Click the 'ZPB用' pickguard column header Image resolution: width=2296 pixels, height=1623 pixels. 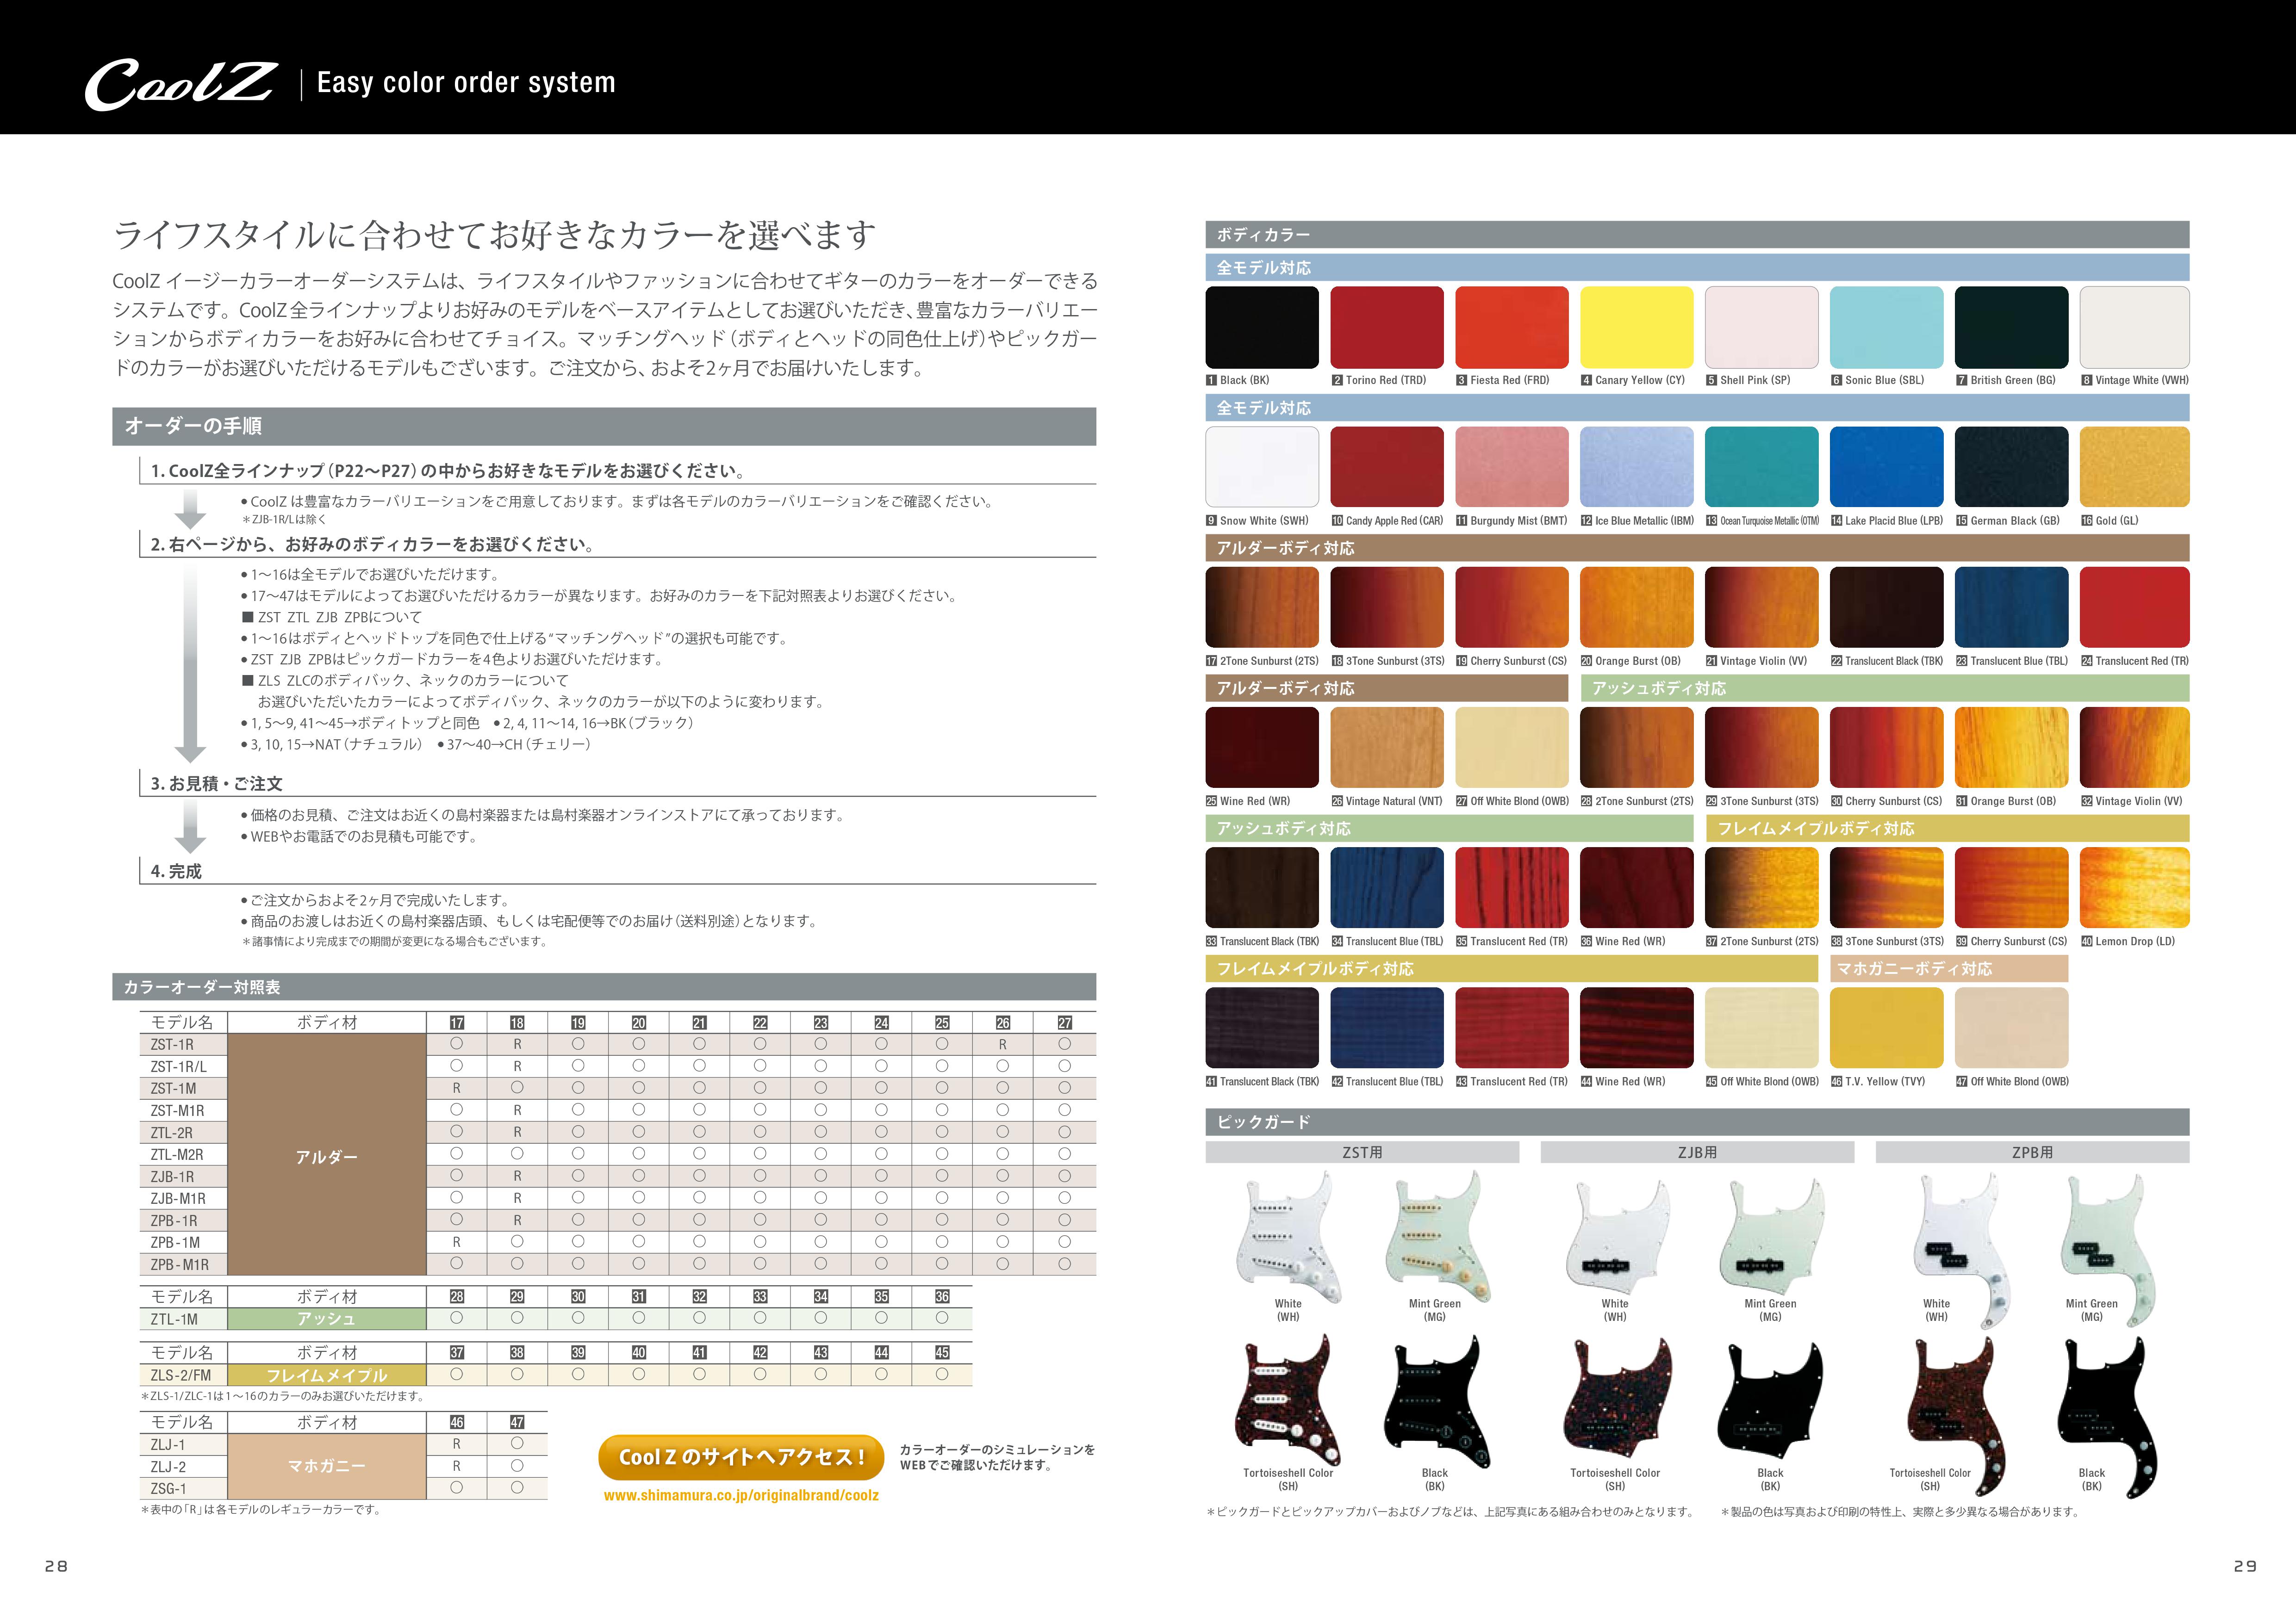click(x=2033, y=1152)
